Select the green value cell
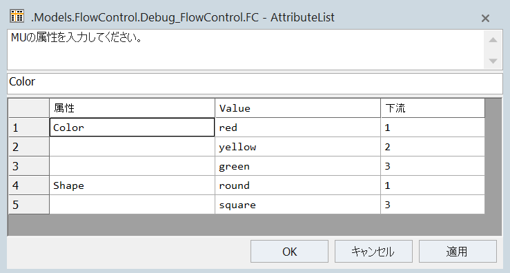 (297, 166)
